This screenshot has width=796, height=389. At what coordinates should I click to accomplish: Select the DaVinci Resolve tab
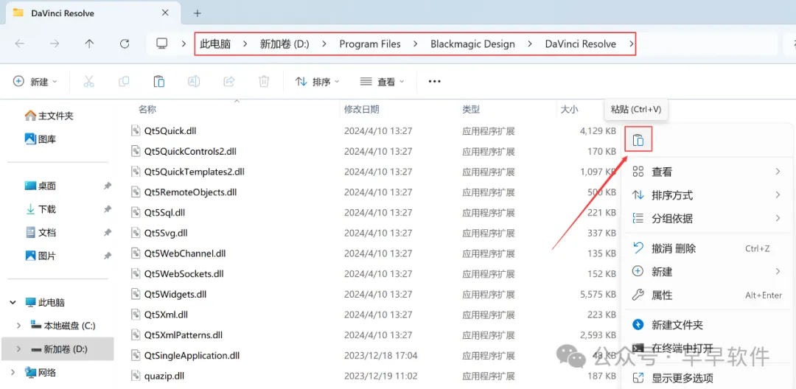tap(94, 13)
